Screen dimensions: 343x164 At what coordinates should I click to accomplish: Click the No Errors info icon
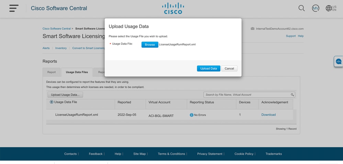click(x=192, y=115)
